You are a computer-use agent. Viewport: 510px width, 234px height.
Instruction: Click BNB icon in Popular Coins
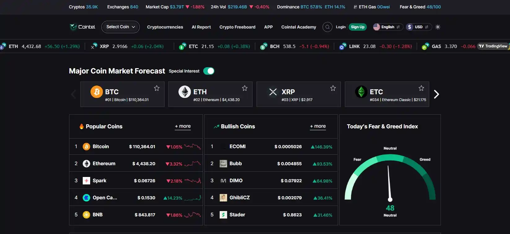86,215
